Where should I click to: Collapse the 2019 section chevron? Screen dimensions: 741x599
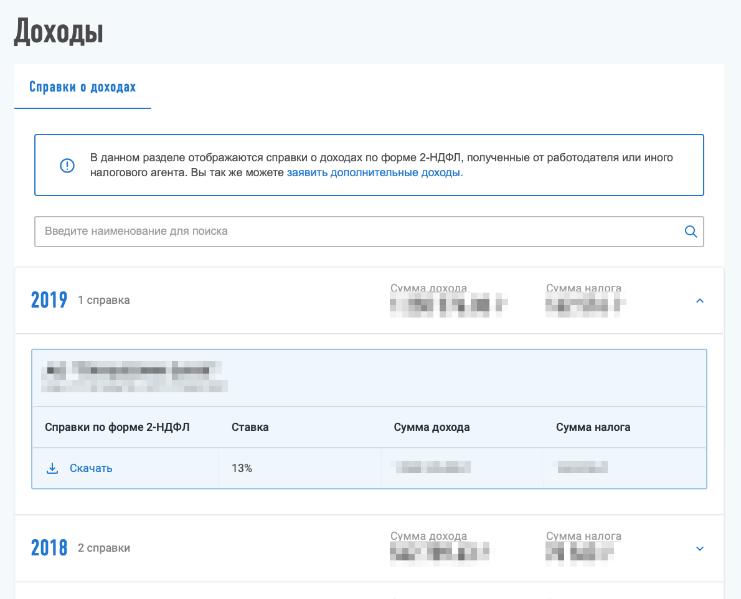(700, 301)
